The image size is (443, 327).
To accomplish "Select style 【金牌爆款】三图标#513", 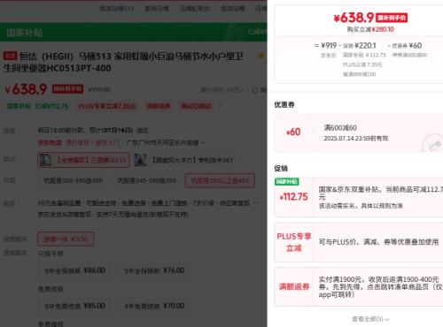I will [x=83, y=160].
